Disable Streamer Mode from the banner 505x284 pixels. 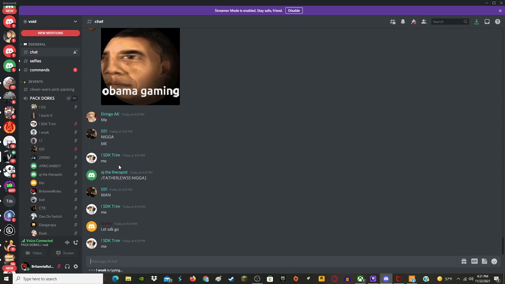tap(294, 11)
